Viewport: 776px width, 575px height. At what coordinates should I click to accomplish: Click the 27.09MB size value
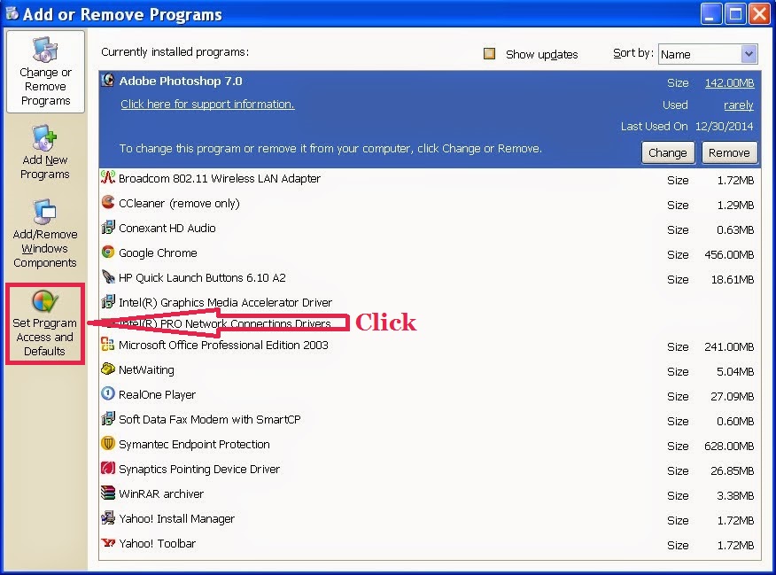(733, 397)
